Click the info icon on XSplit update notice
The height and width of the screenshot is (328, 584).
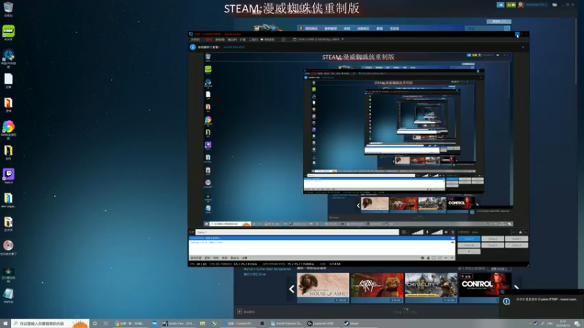[193, 47]
